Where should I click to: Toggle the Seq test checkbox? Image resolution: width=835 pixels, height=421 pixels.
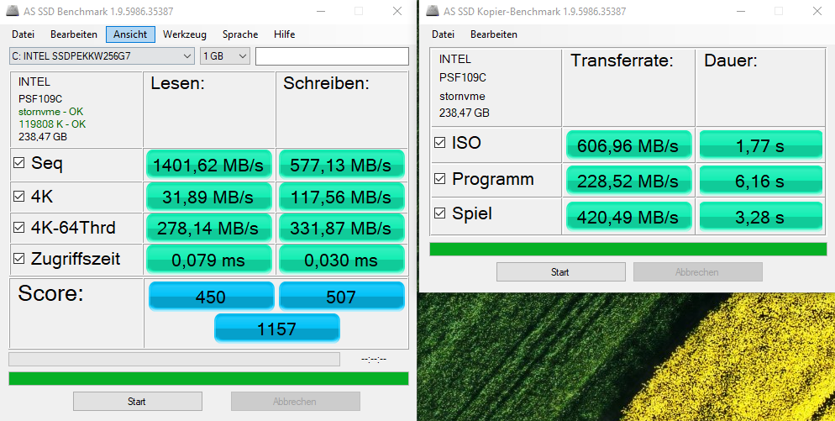click(x=19, y=164)
